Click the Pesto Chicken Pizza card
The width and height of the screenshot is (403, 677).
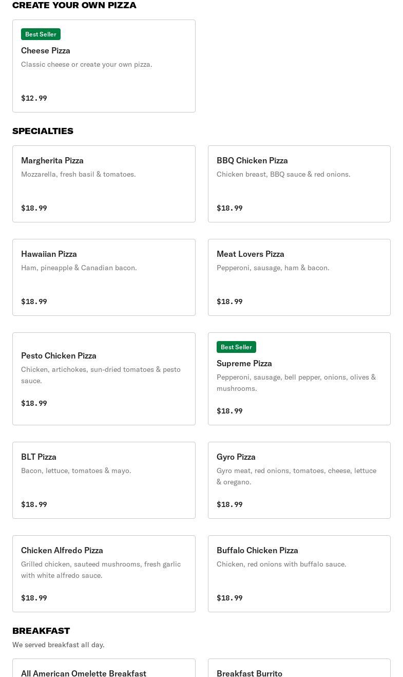[x=104, y=379]
